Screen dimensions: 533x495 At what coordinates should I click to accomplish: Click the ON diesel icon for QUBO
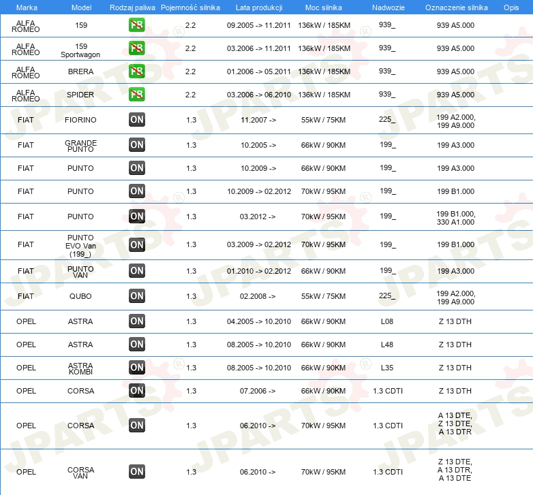[136, 296]
